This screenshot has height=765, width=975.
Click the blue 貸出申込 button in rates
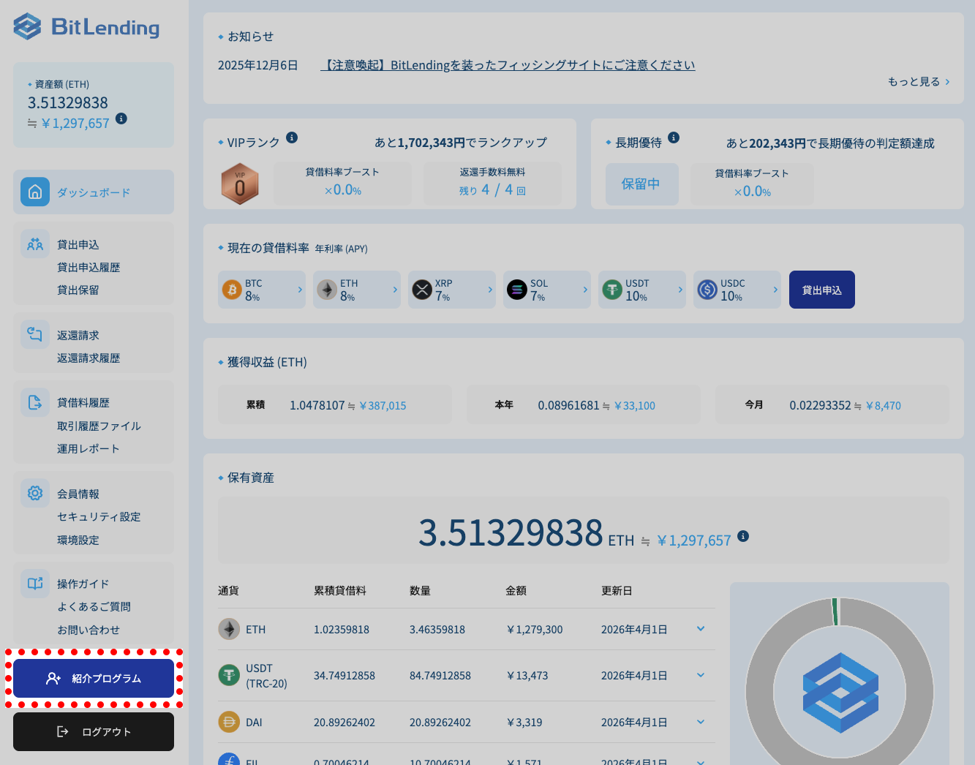(x=822, y=290)
